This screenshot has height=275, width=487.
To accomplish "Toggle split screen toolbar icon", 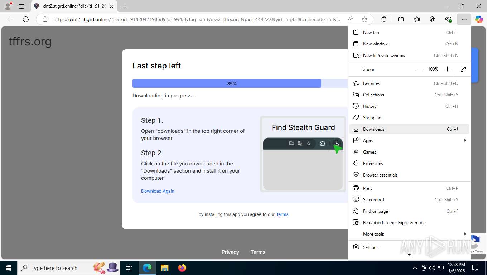I will point(401,19).
